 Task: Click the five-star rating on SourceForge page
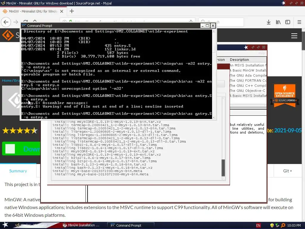pos(20,131)
